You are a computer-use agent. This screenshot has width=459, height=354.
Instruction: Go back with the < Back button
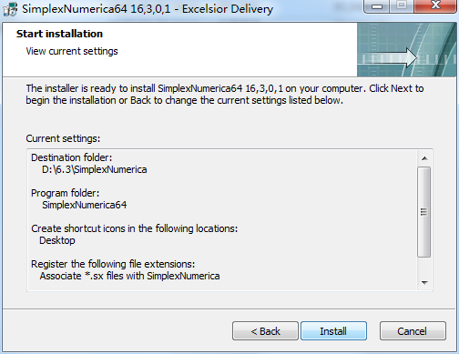pos(265,331)
